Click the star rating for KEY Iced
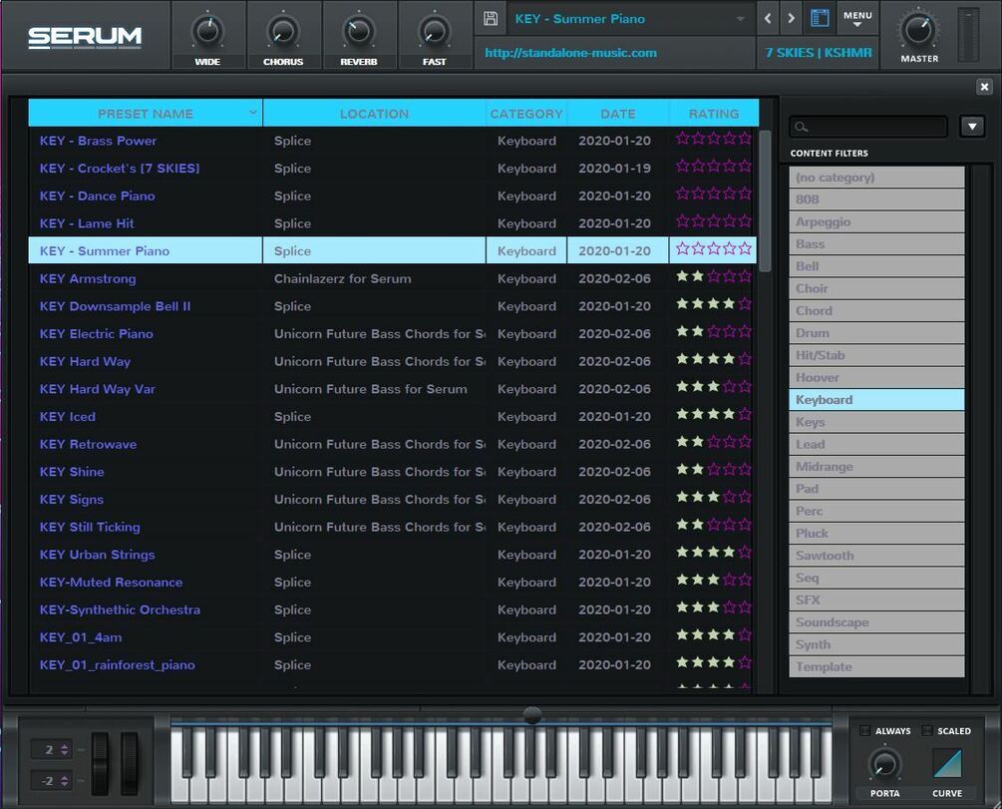Image resolution: width=1002 pixels, height=809 pixels. point(713,414)
